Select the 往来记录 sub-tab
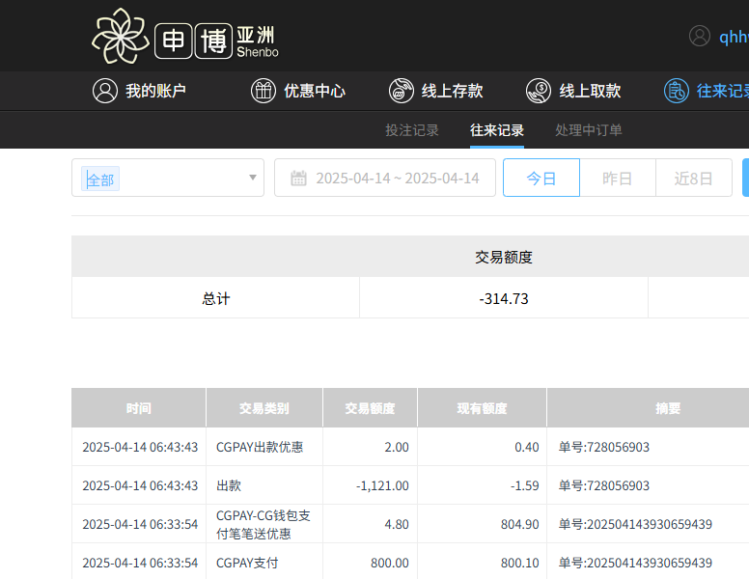Screen dimensions: 749x579 click(x=497, y=130)
